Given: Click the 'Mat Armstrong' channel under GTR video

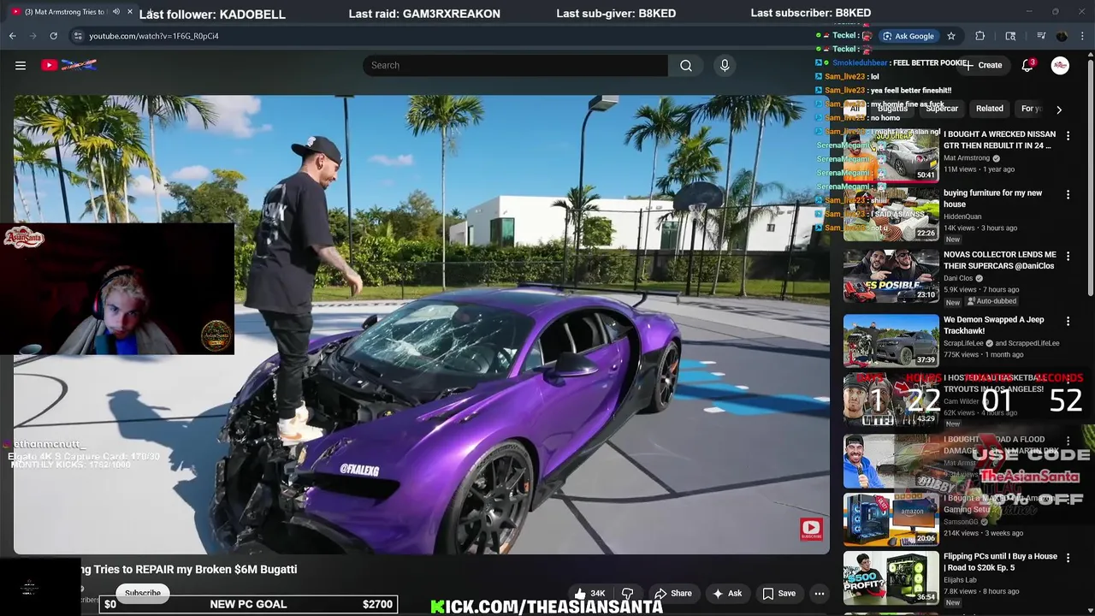Looking at the screenshot, I should [x=967, y=158].
